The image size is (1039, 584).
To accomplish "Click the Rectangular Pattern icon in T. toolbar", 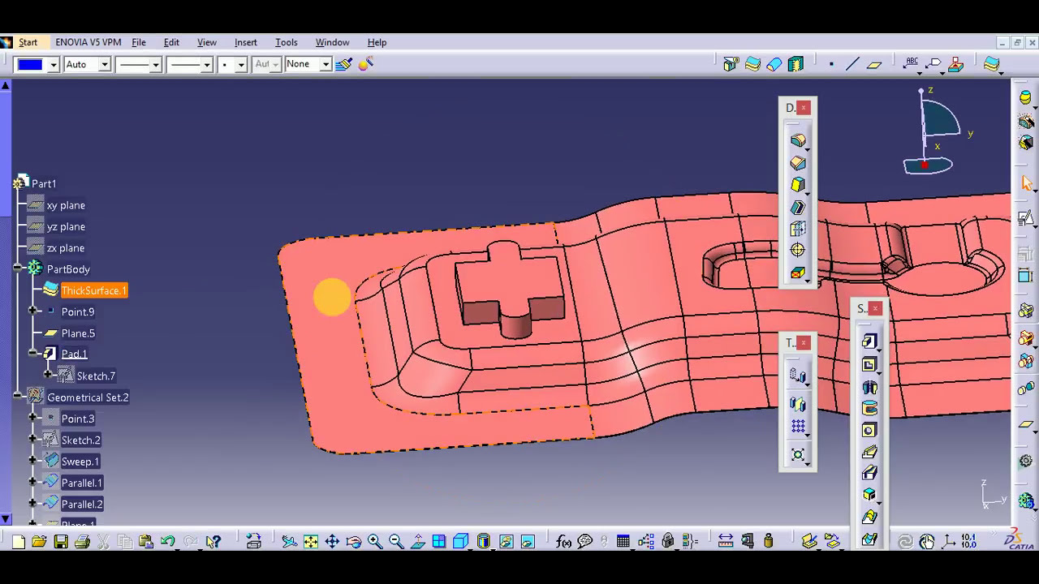I will pyautogui.click(x=798, y=427).
